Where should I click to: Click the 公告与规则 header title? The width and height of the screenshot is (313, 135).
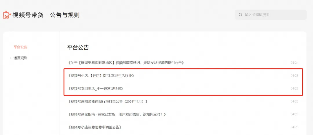click(65, 15)
